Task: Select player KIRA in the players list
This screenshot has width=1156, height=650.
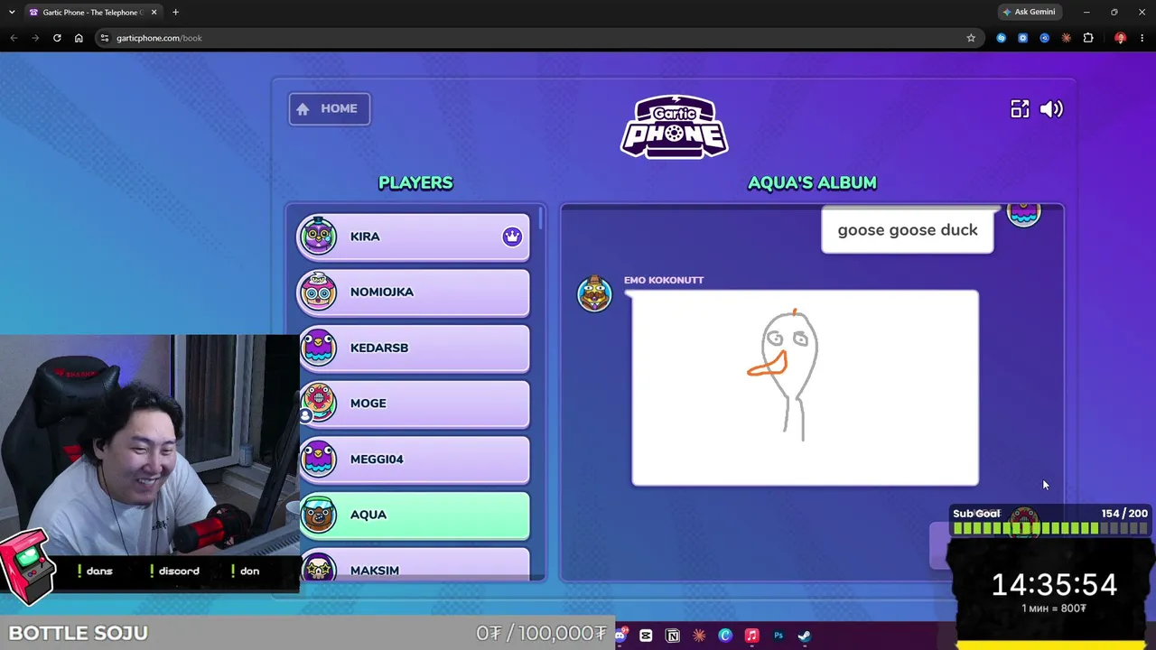Action: (x=415, y=237)
